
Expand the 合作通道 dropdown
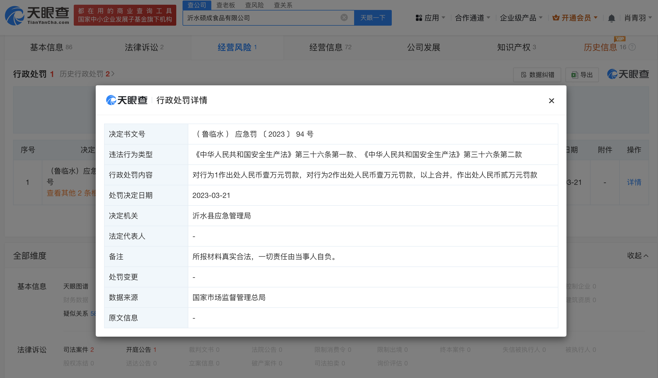472,18
